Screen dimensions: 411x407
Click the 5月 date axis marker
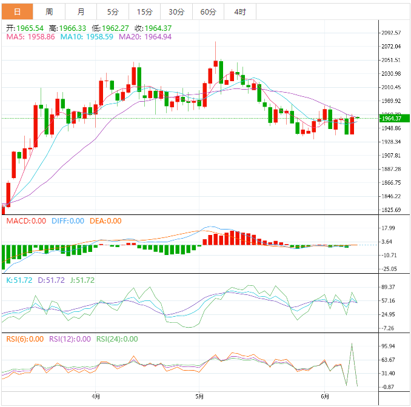[199, 397]
